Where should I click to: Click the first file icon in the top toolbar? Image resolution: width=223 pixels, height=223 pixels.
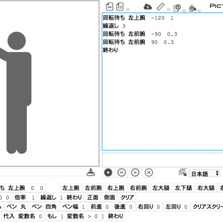[x=109, y=7]
